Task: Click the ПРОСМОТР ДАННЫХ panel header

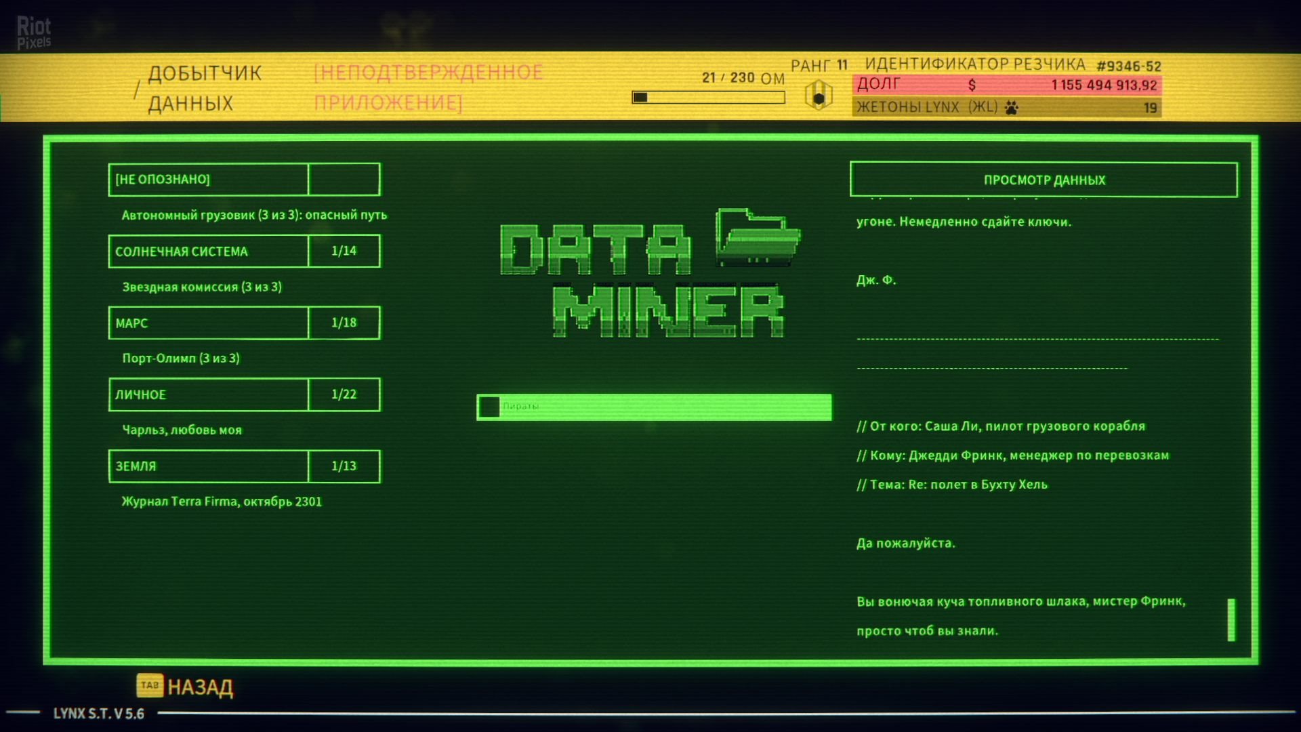Action: 1044,180
